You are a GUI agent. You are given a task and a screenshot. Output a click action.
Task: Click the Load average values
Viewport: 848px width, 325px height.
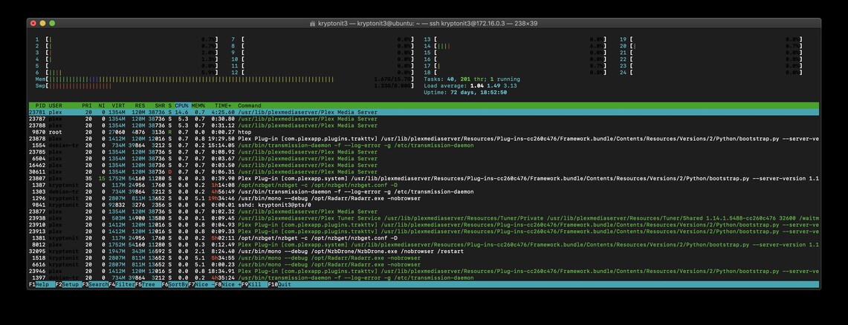(x=493, y=86)
